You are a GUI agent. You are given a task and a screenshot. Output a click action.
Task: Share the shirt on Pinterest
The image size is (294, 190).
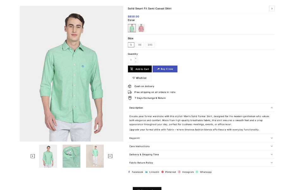162,172
